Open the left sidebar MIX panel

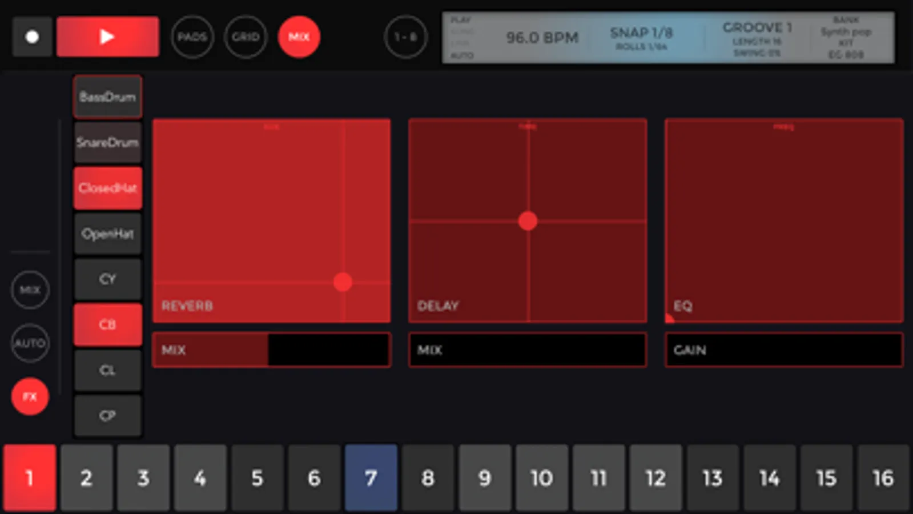tap(30, 290)
